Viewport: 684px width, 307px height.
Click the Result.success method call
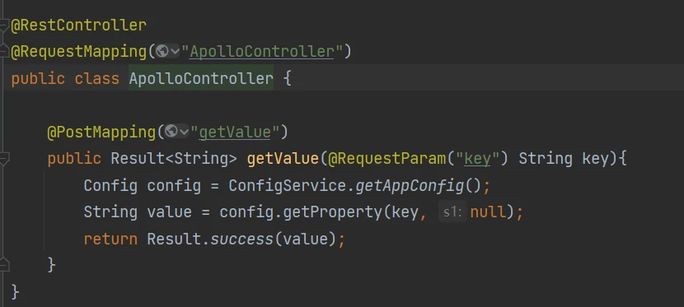coord(210,239)
